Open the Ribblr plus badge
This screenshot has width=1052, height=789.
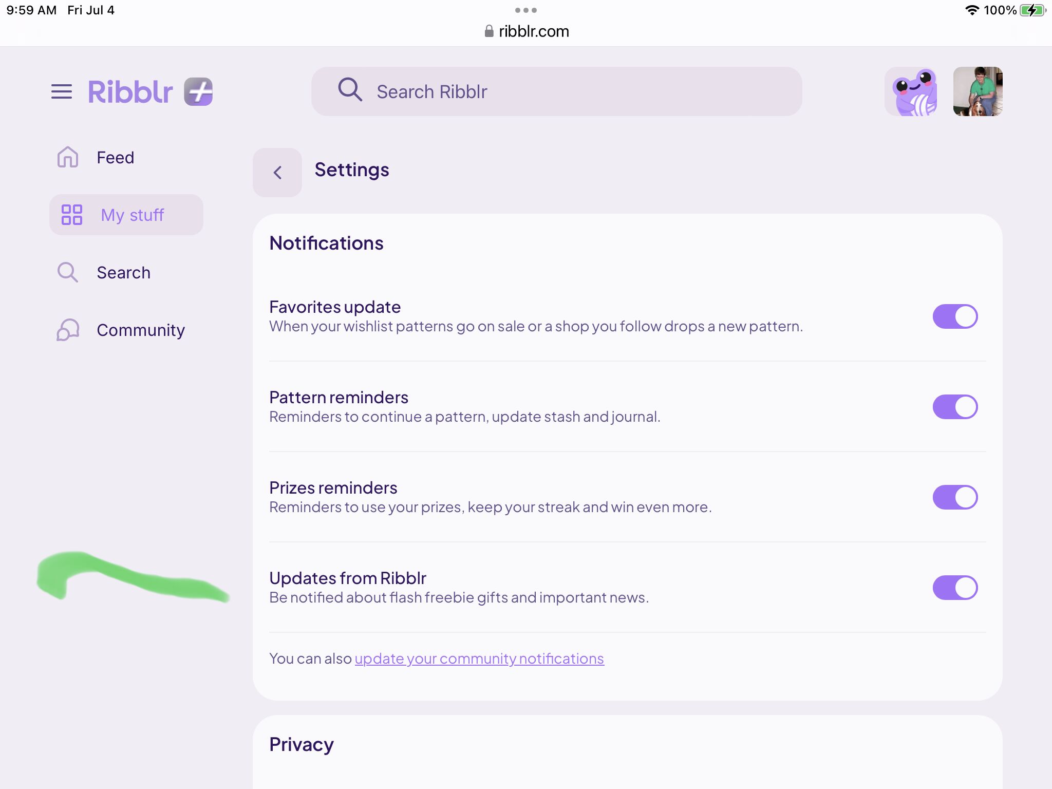(198, 92)
